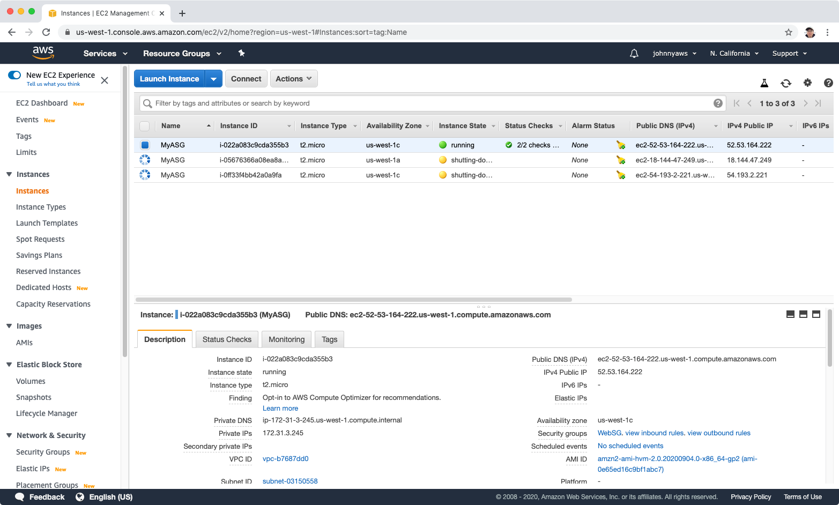Change language from English (US)

click(x=105, y=497)
